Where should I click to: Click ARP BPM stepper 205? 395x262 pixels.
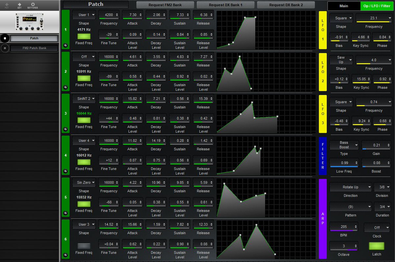[344, 227]
